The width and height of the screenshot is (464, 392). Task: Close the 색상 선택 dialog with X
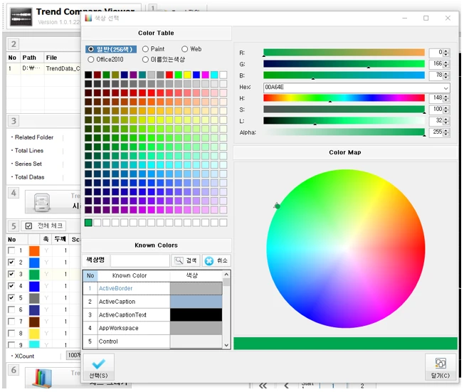pos(448,18)
